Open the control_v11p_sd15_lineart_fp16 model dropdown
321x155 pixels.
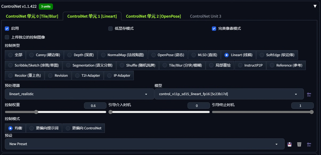[229, 94]
